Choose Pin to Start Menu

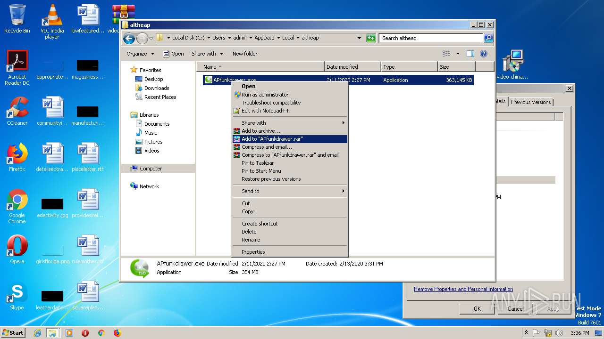290,171
